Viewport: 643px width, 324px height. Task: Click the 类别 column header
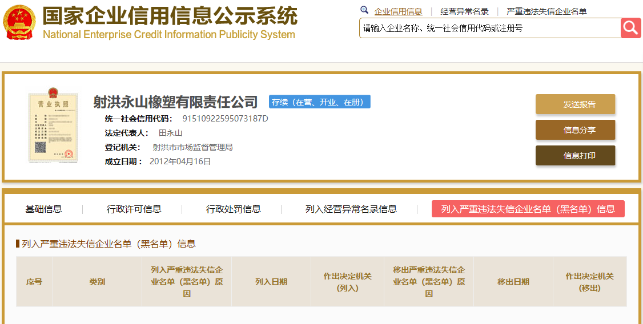(97, 282)
